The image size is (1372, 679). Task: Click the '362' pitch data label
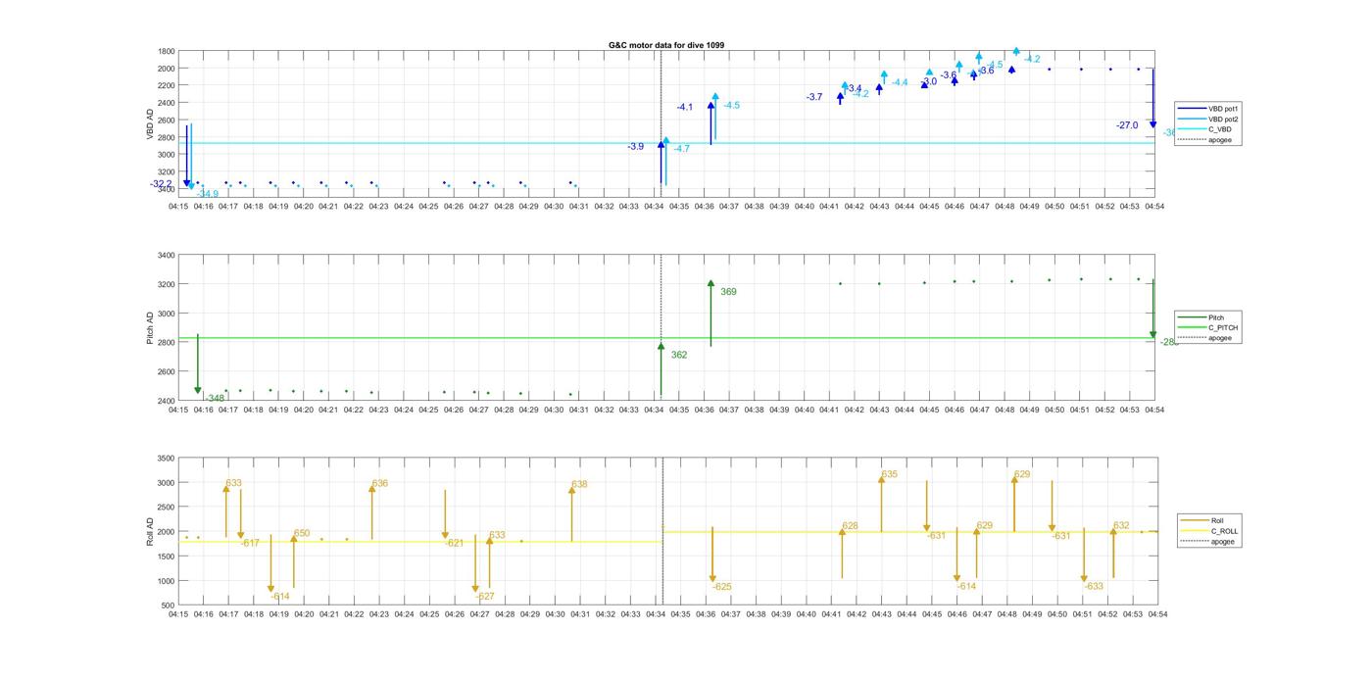(679, 355)
